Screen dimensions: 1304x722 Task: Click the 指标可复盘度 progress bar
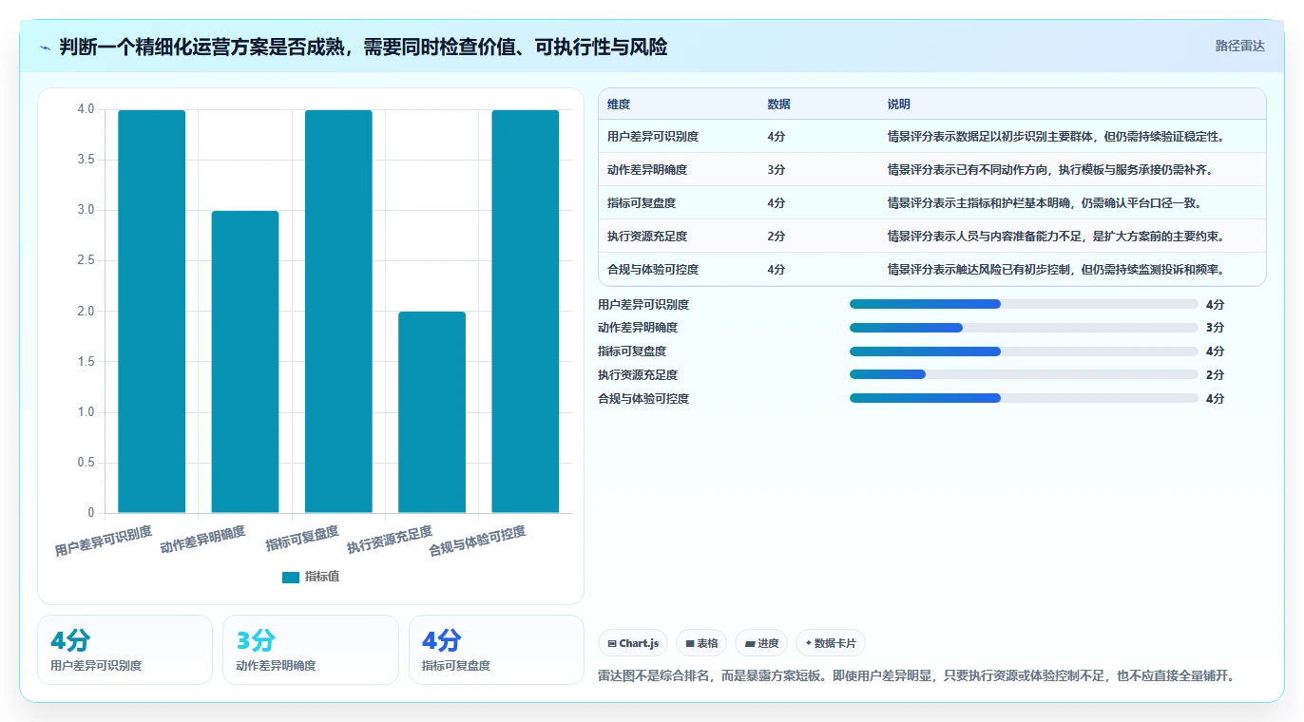point(1024,351)
